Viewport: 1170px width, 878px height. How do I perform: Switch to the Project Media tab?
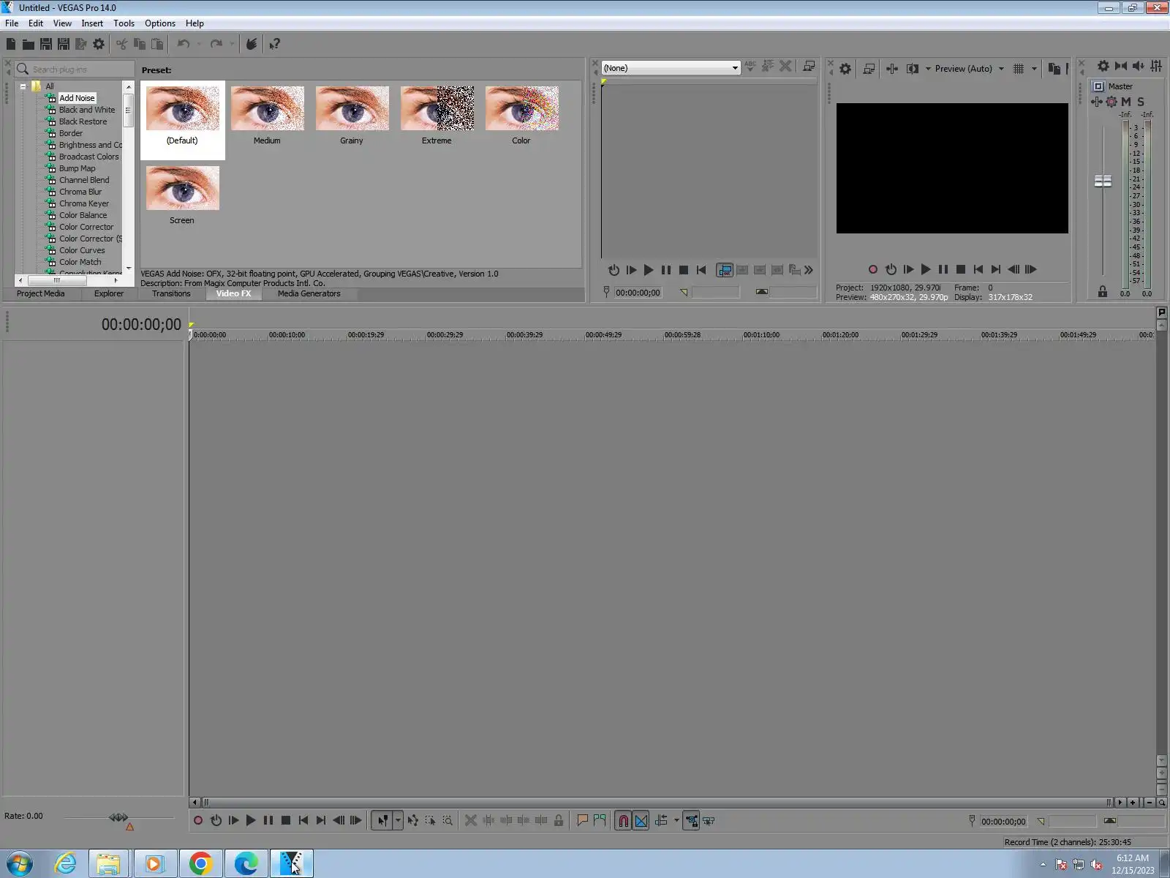point(40,293)
